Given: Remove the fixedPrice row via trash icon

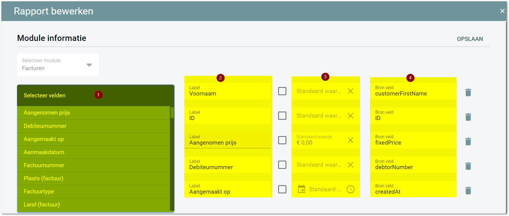Looking at the screenshot, I should 468,142.
